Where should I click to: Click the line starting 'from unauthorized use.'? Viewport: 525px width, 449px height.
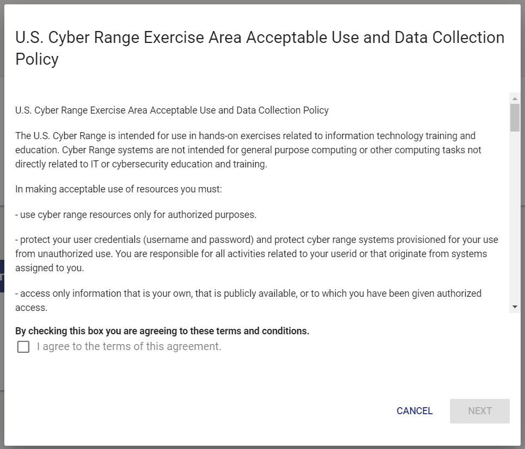(x=251, y=254)
